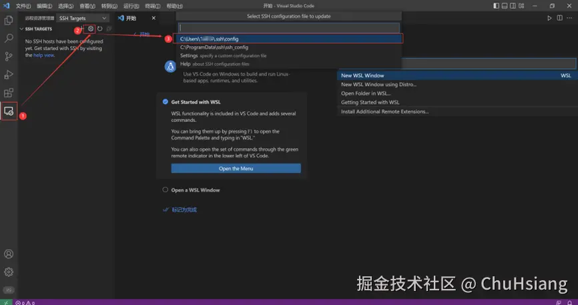This screenshot has height=305, width=578.
Task: Toggle panel layout icon in title bar
Action: (505, 5)
